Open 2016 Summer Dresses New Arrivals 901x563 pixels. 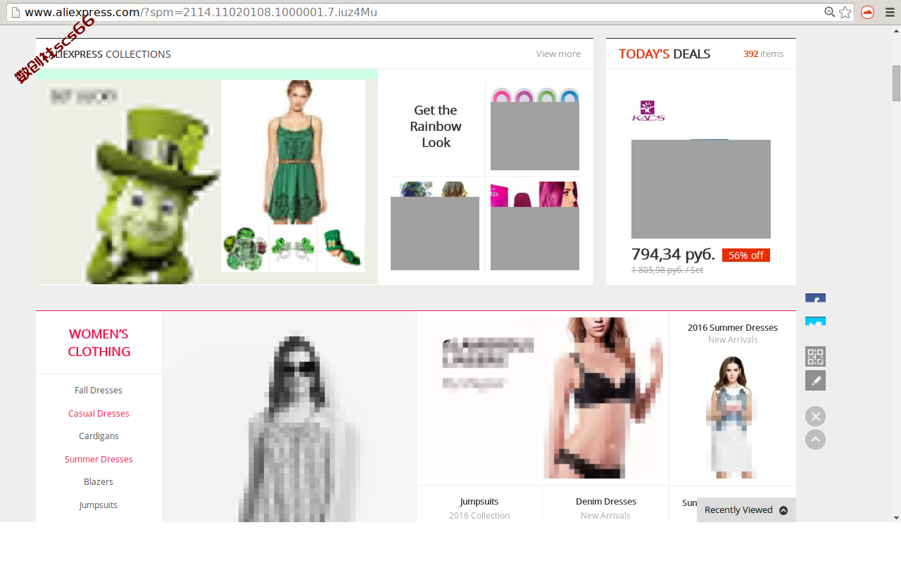(x=733, y=334)
